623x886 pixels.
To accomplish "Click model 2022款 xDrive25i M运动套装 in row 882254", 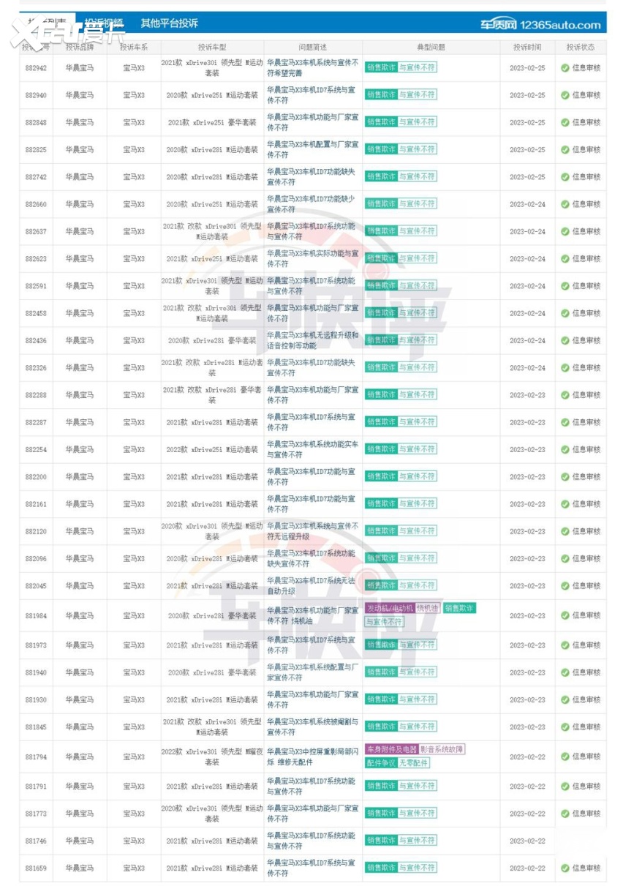I will 212,449.
